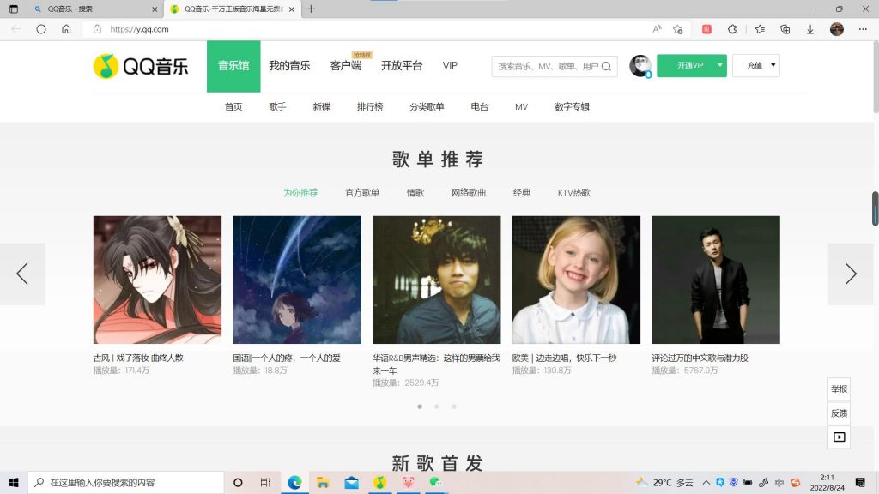Open Windows Start menu
The image size is (879, 494).
14,482
